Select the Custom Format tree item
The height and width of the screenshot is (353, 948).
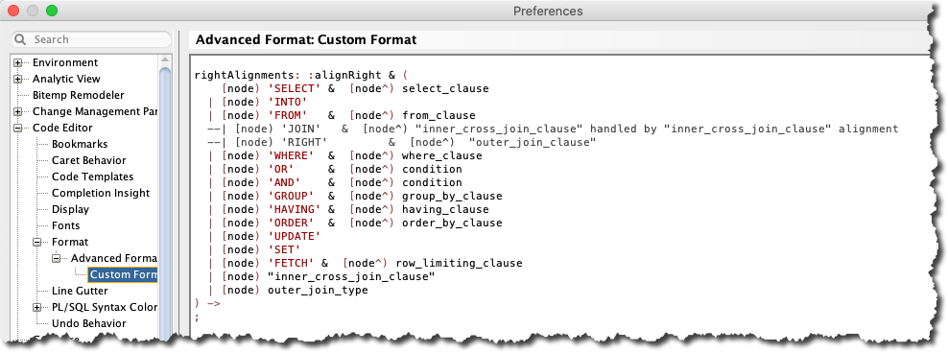pos(123,274)
